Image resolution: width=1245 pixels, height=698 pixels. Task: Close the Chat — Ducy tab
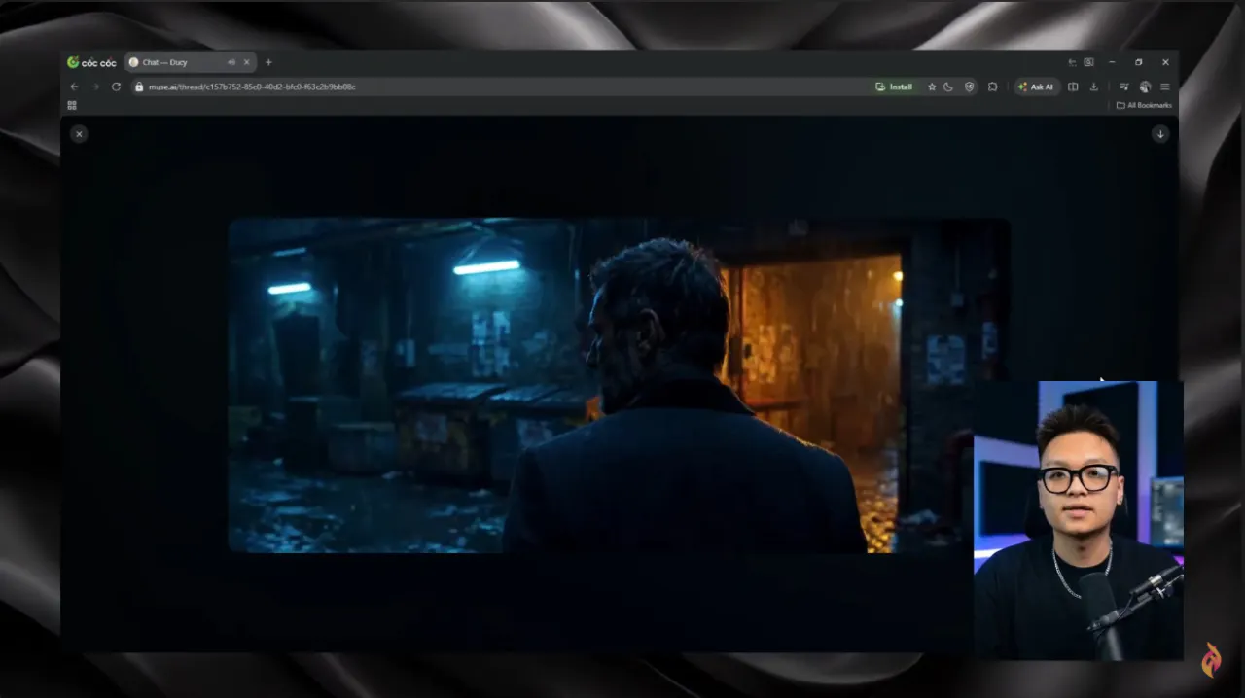pos(246,62)
